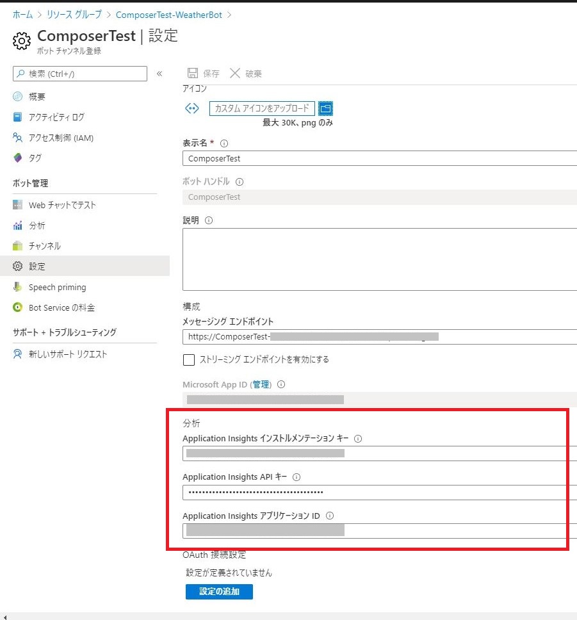Image resolution: width=577 pixels, height=620 pixels.
Task: Go to ホーム in the breadcrumb
Action: [x=22, y=15]
